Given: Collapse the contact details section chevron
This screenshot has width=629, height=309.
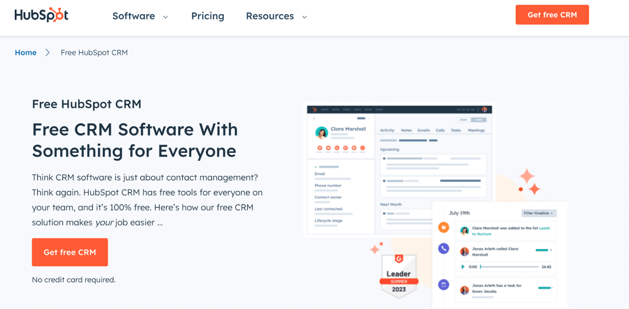Looking at the screenshot, I should click(316, 167).
